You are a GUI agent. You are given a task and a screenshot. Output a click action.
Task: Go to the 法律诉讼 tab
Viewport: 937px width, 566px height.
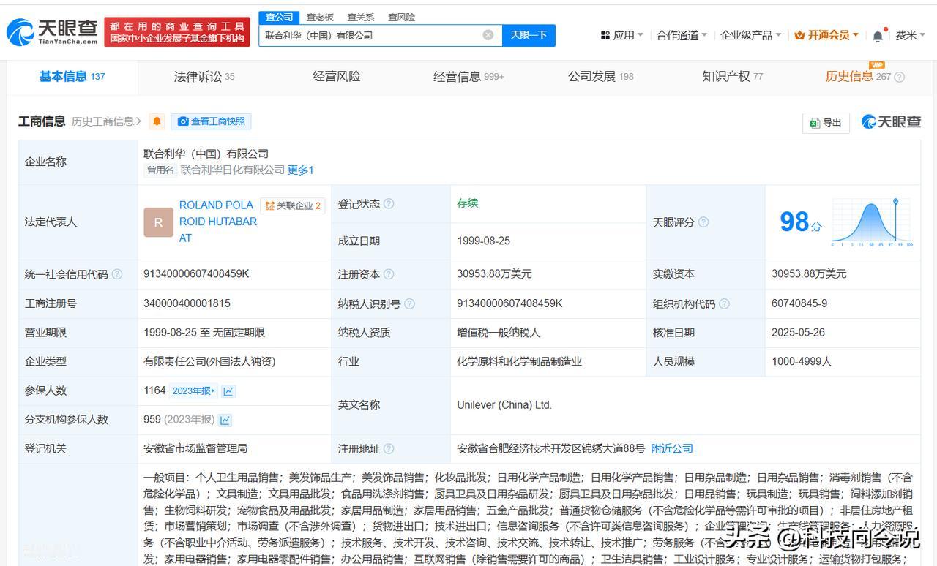[204, 77]
